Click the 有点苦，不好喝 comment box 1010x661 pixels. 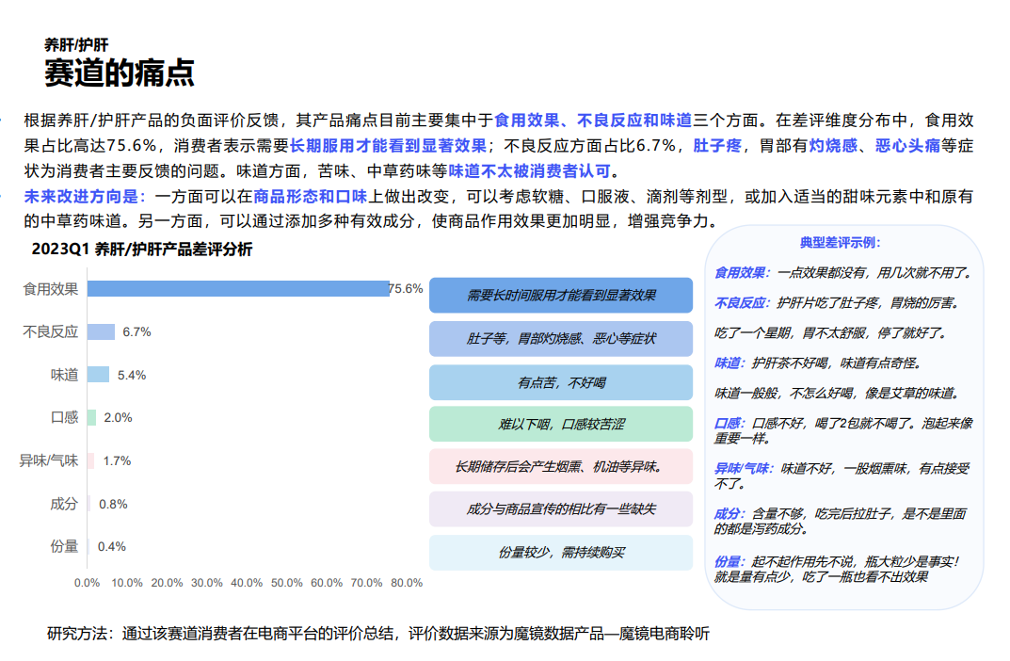click(x=562, y=381)
